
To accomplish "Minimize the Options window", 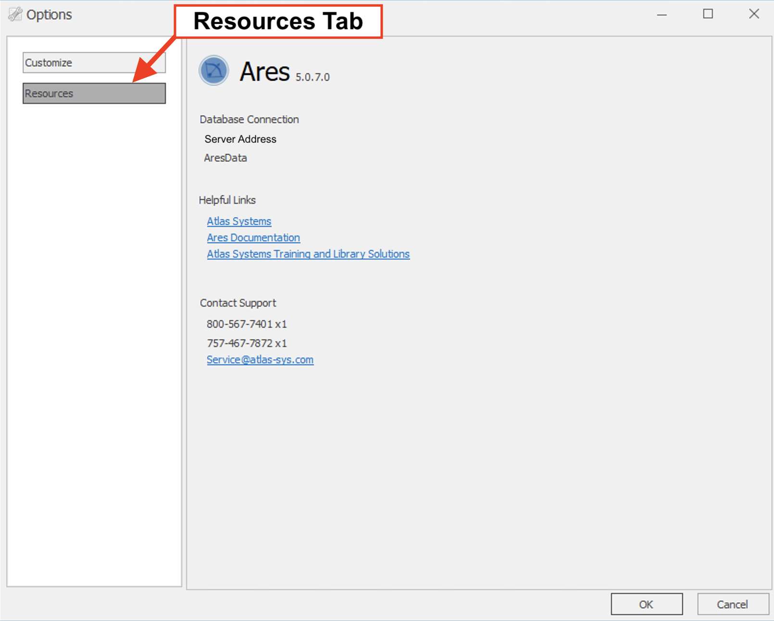I will pos(662,14).
